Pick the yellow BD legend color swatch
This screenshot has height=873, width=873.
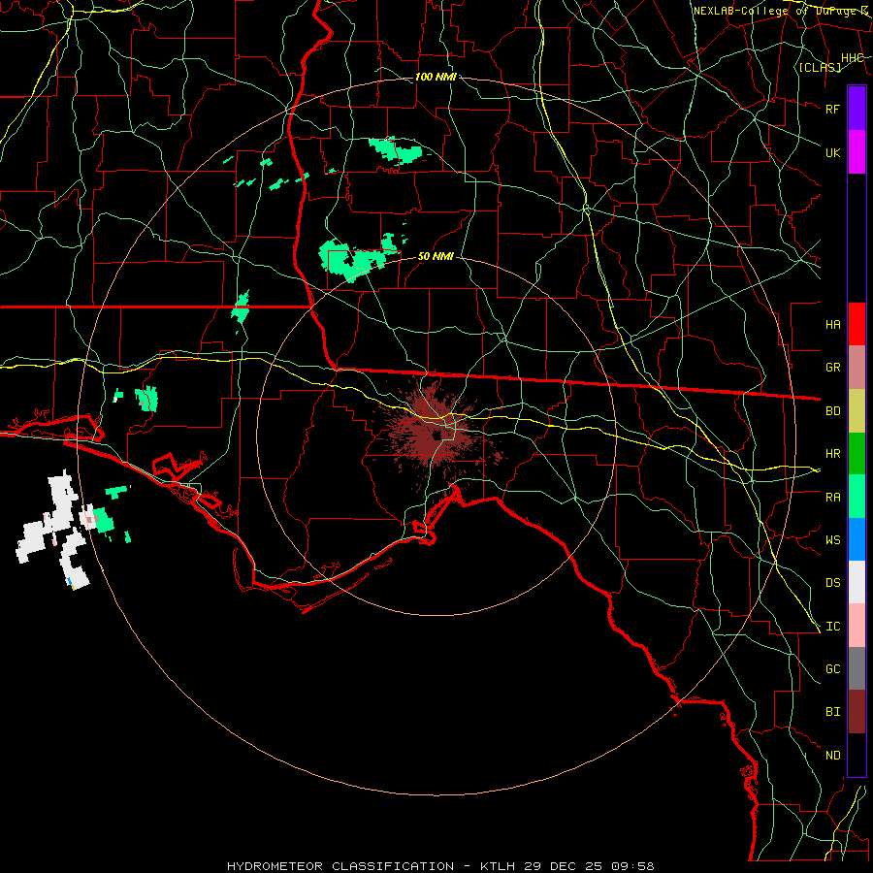[x=857, y=410]
